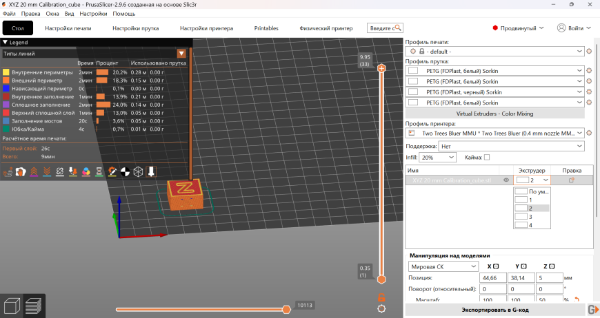Click Virtual Extruders - Color Mixing button
600x318 pixels.
point(494,114)
